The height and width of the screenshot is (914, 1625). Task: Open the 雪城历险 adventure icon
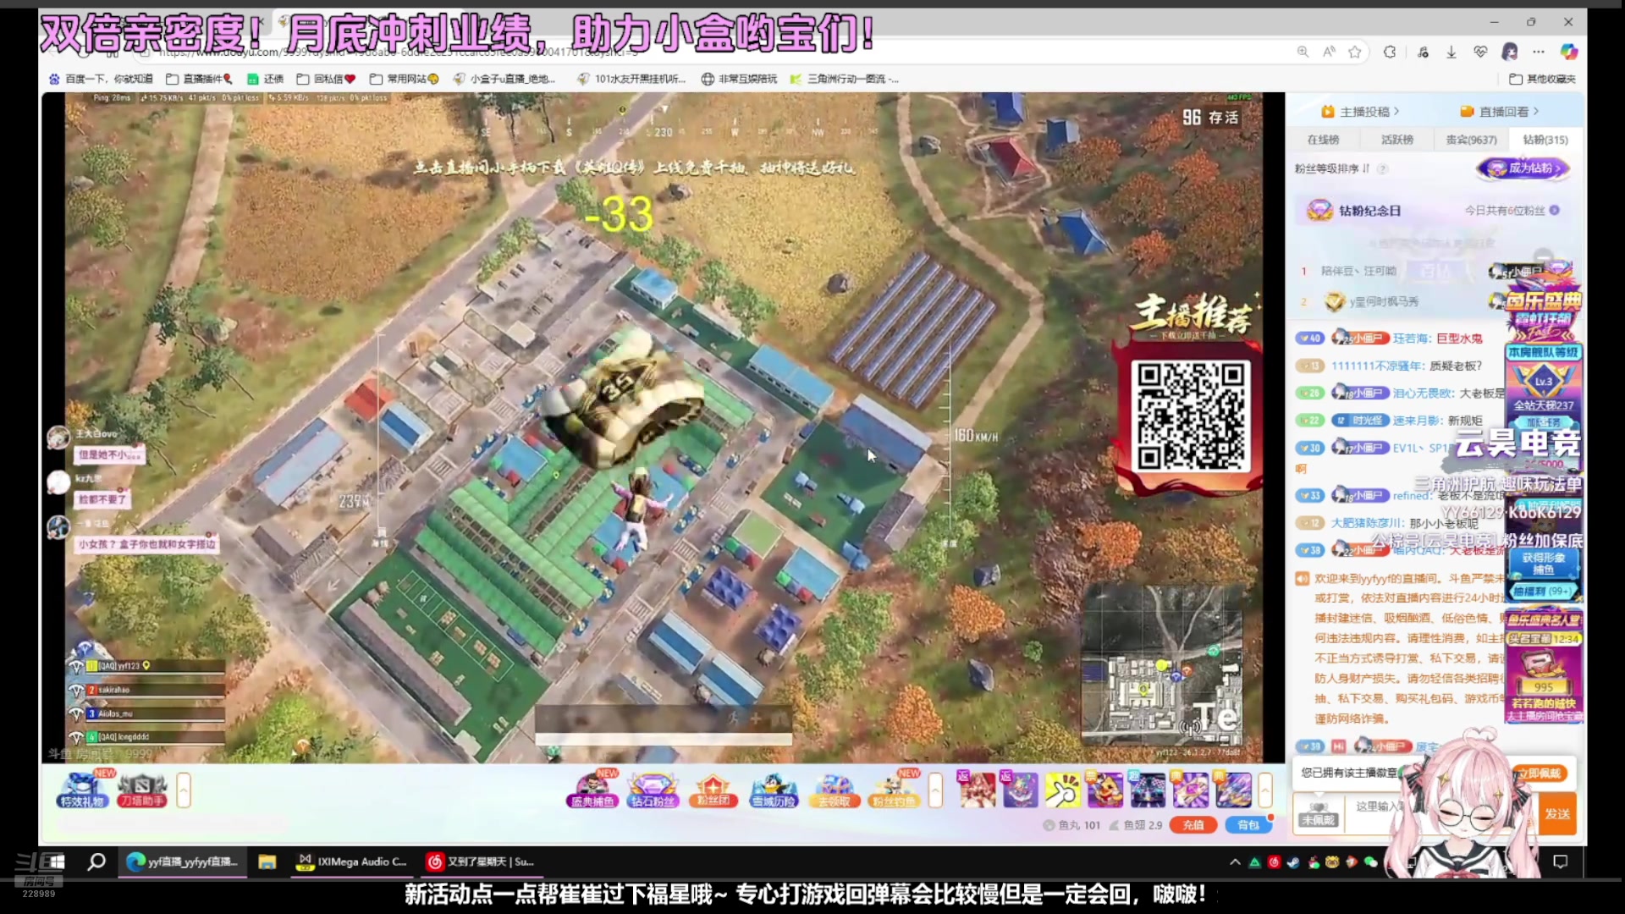click(x=774, y=790)
